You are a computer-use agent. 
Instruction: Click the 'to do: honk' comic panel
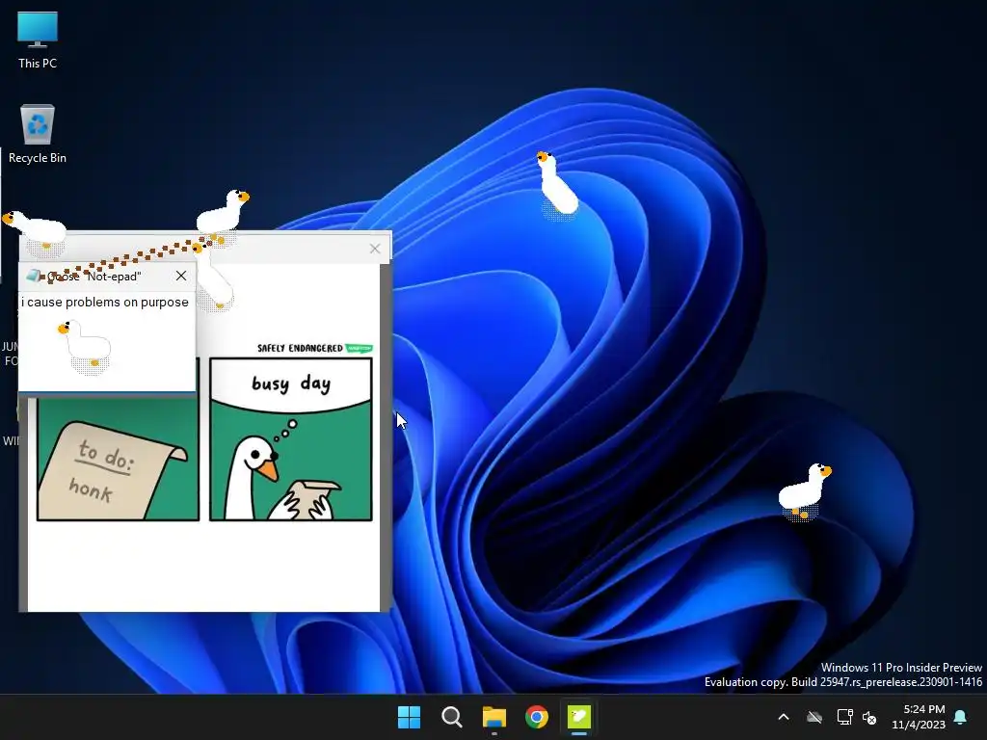(x=118, y=458)
